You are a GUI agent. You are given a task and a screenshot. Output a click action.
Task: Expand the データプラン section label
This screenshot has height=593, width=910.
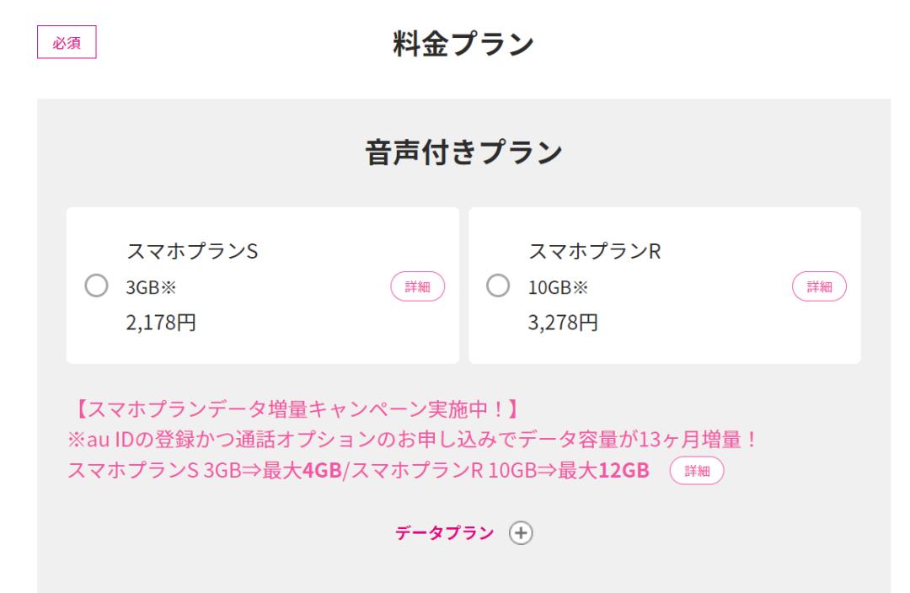click(x=445, y=533)
